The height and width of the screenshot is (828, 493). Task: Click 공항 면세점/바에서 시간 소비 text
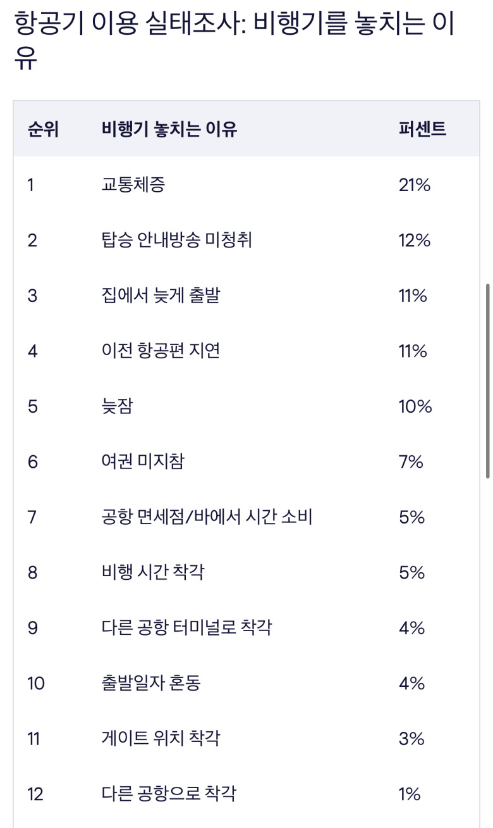(x=207, y=517)
